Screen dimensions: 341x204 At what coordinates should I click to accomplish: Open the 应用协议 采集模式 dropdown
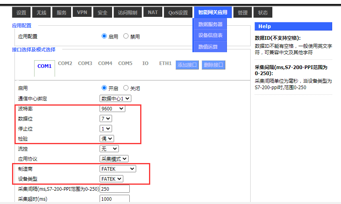point(114,159)
